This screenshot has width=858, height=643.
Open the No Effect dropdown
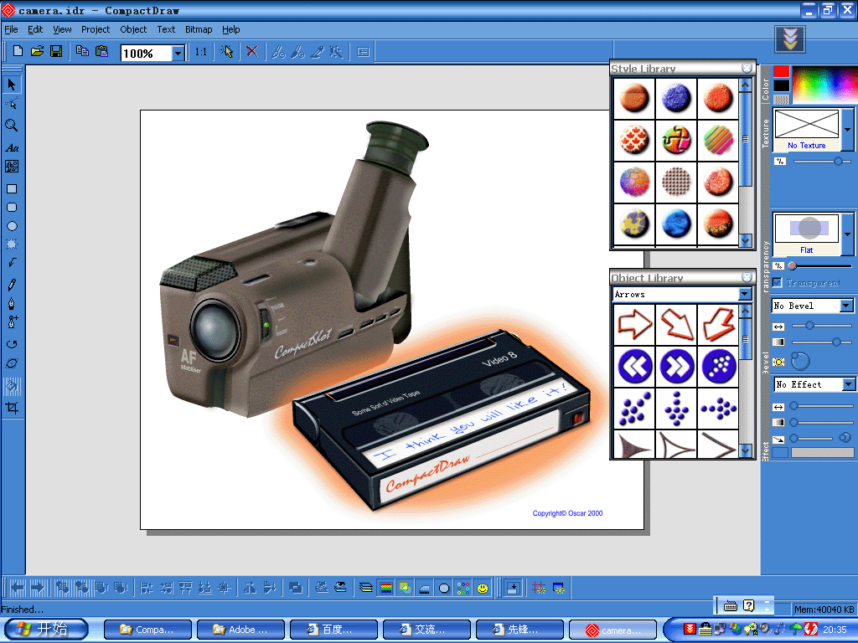point(848,384)
